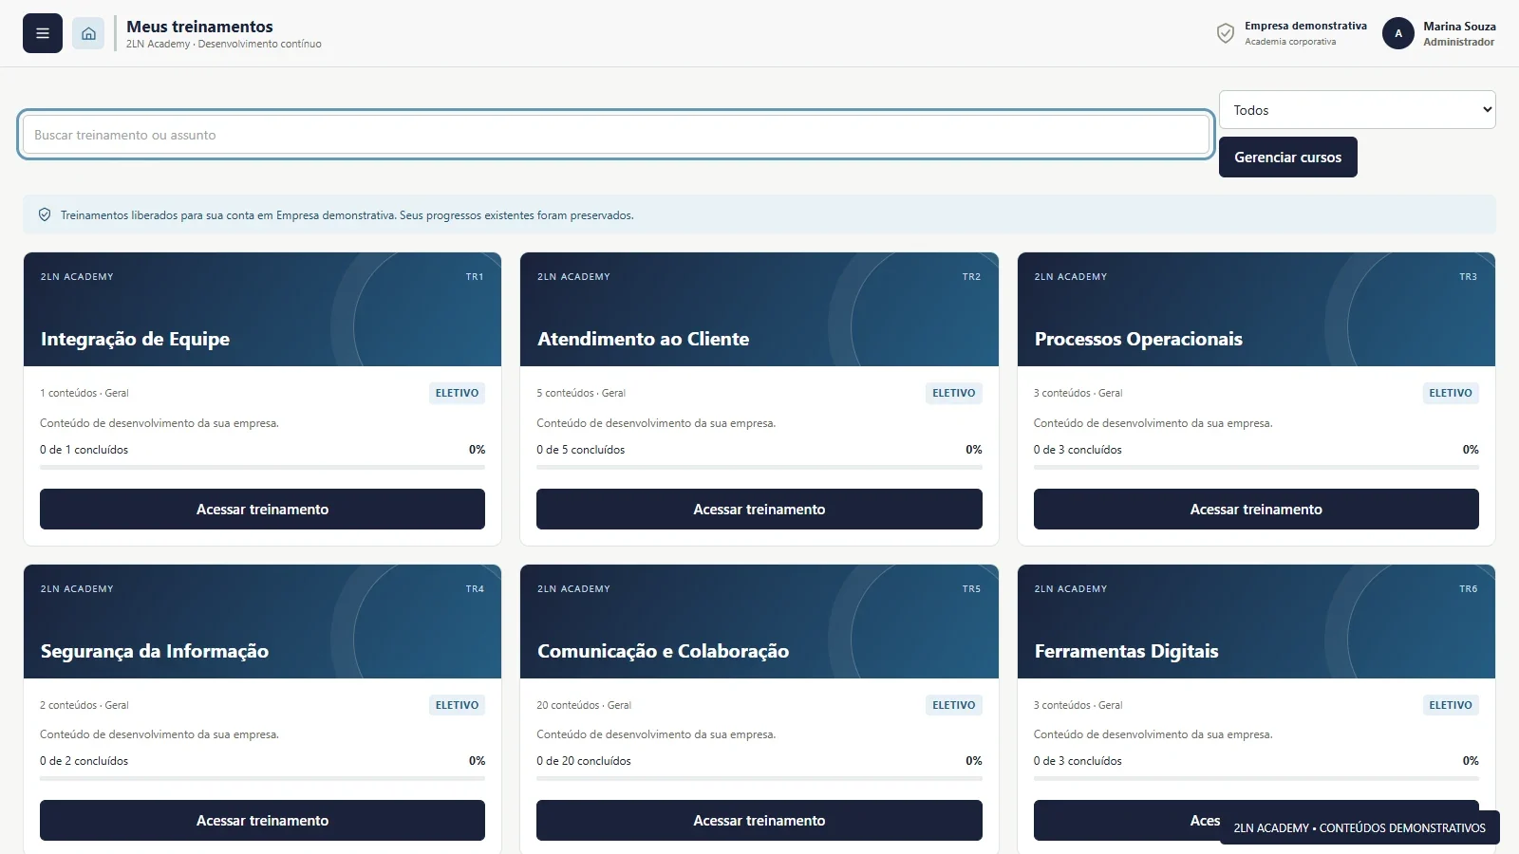Access the Processos Operacionais training
1519x854 pixels.
pos(1256,510)
